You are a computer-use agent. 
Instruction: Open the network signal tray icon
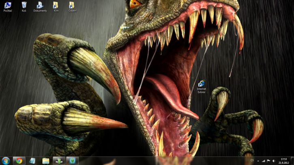[264, 161]
